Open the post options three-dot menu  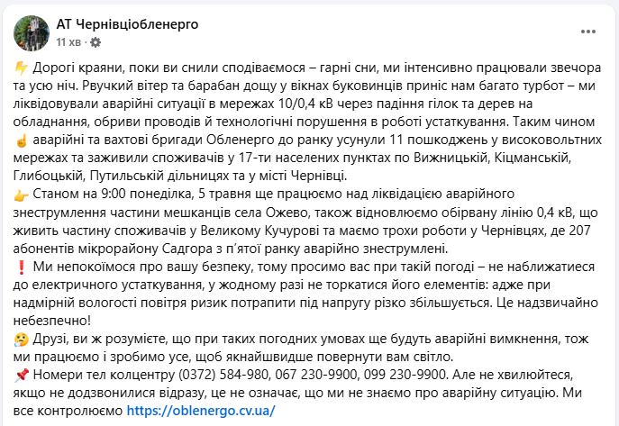coord(588,32)
